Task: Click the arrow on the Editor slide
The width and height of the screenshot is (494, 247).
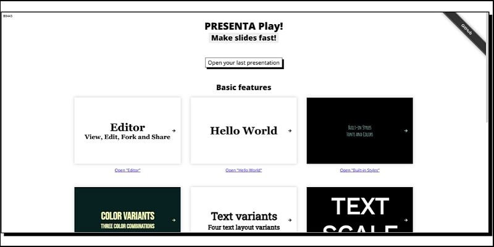Action: [x=174, y=131]
